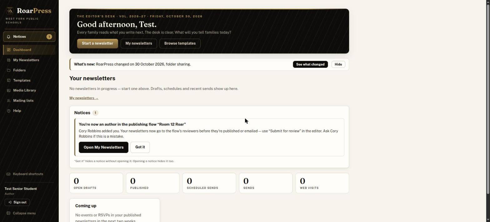This screenshot has height=222, width=490.
Task: Click the RoarPress logo icon
Action: (x=10, y=11)
